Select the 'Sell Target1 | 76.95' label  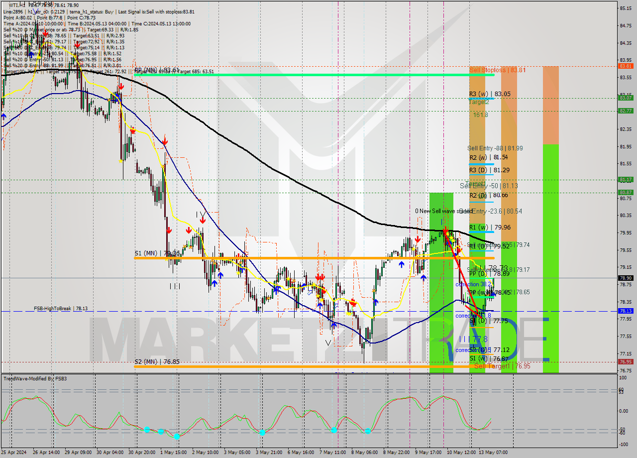click(x=502, y=366)
